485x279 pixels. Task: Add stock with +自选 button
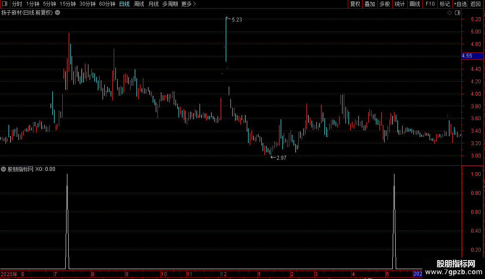click(460, 4)
